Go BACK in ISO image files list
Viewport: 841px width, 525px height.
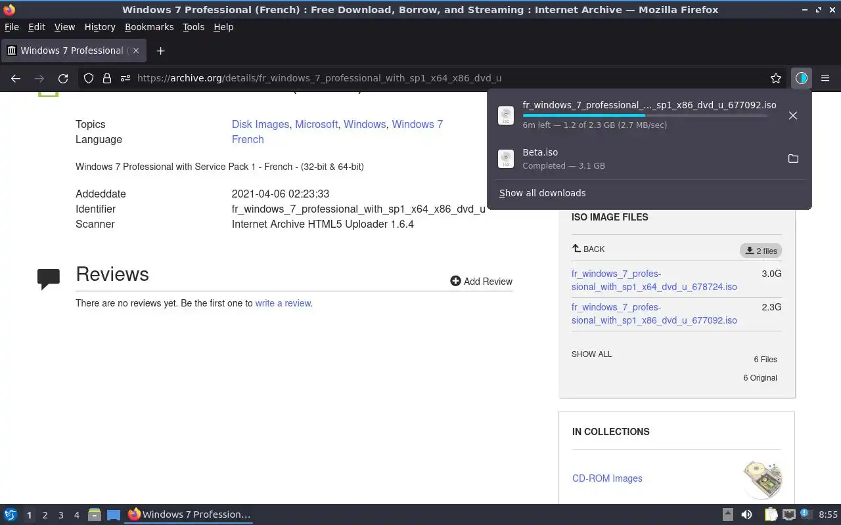pos(588,249)
